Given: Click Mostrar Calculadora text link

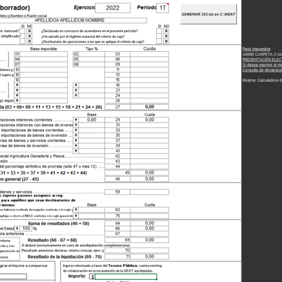Looking at the screenshot, I should point(262,80).
